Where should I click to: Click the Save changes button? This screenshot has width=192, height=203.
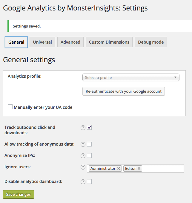(x=19, y=194)
